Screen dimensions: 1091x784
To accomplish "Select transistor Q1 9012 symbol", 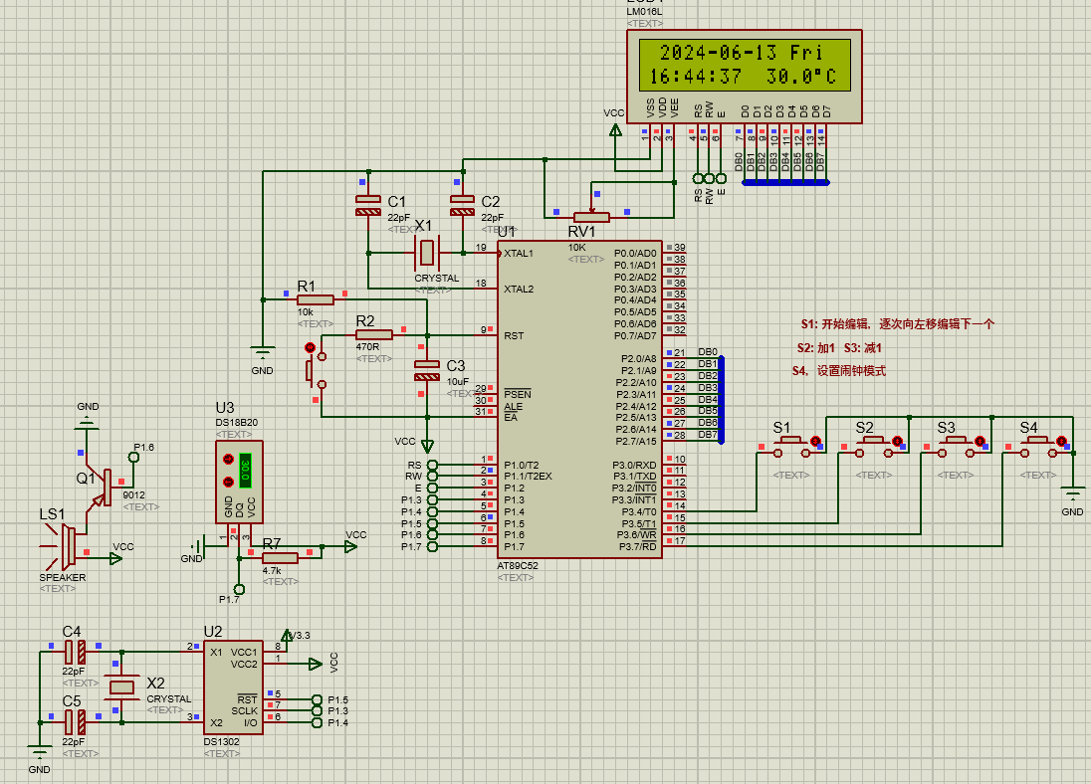I will (x=102, y=487).
